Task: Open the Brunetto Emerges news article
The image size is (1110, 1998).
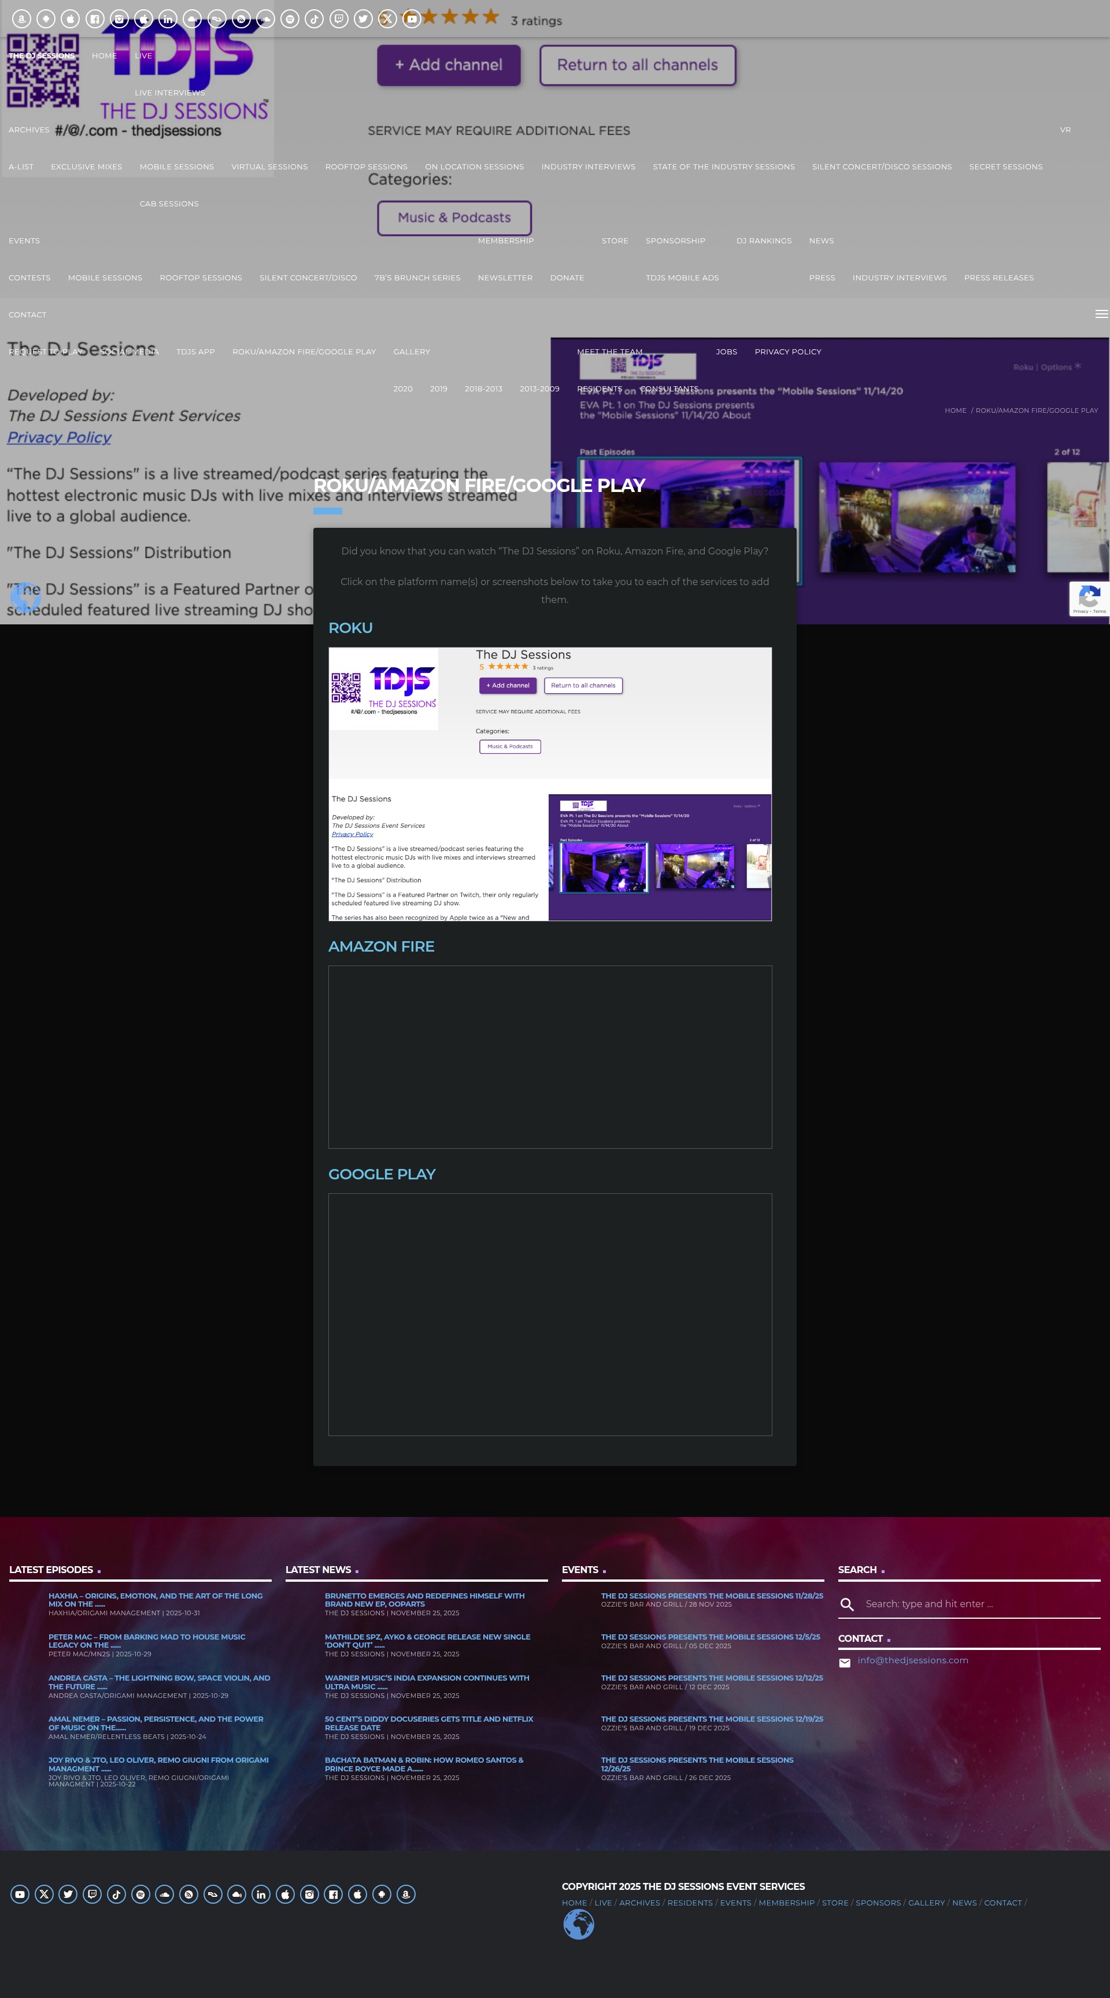Action: 424,1600
